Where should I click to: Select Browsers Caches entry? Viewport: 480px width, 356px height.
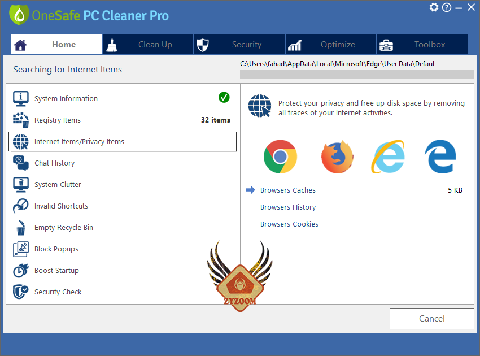(x=288, y=190)
